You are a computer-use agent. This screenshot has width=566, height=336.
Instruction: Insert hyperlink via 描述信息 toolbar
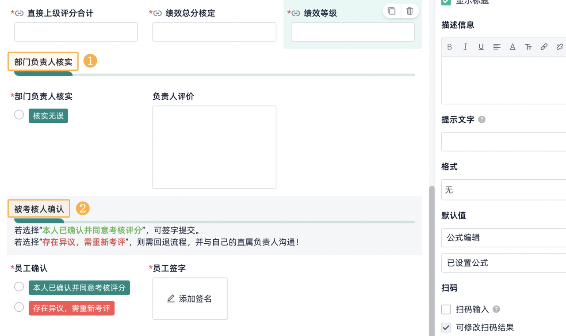click(x=544, y=47)
